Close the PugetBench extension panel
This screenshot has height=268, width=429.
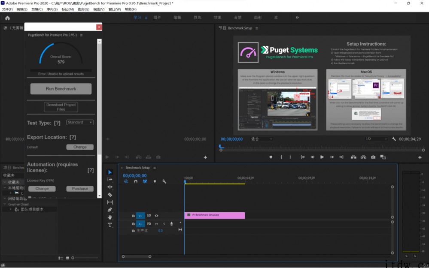[99, 27]
